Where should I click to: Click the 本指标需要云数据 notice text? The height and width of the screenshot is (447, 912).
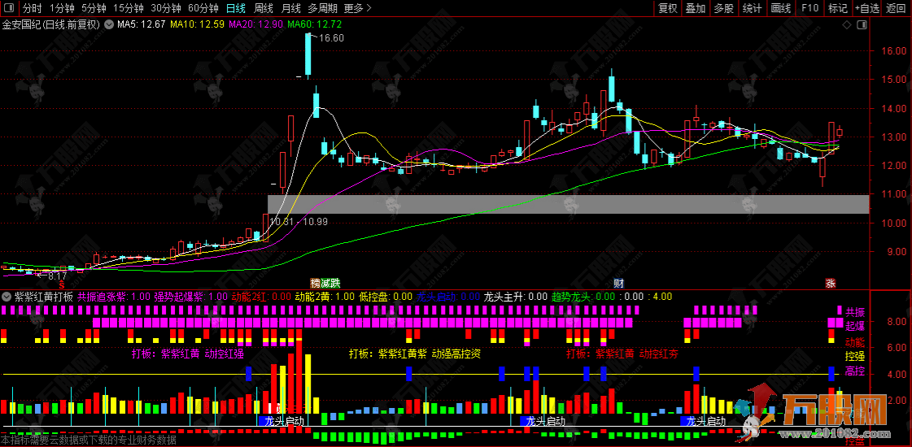[x=89, y=440]
